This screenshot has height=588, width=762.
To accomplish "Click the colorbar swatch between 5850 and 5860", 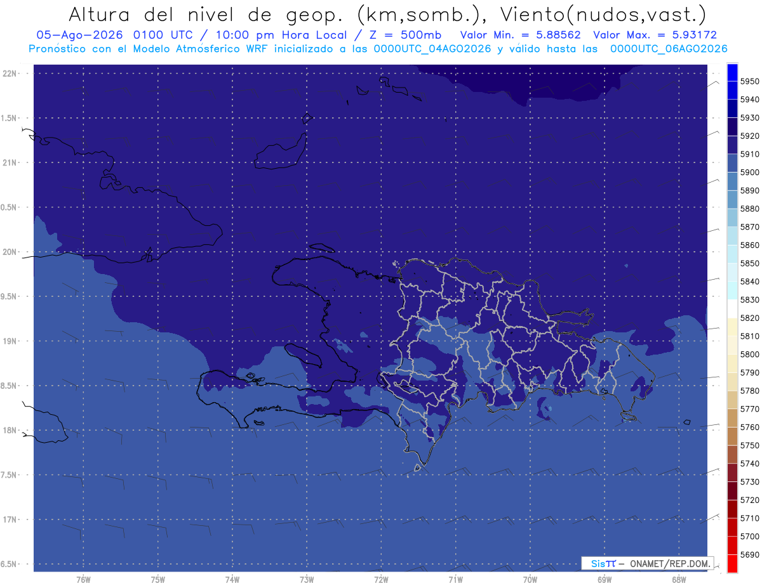I will coord(732,254).
